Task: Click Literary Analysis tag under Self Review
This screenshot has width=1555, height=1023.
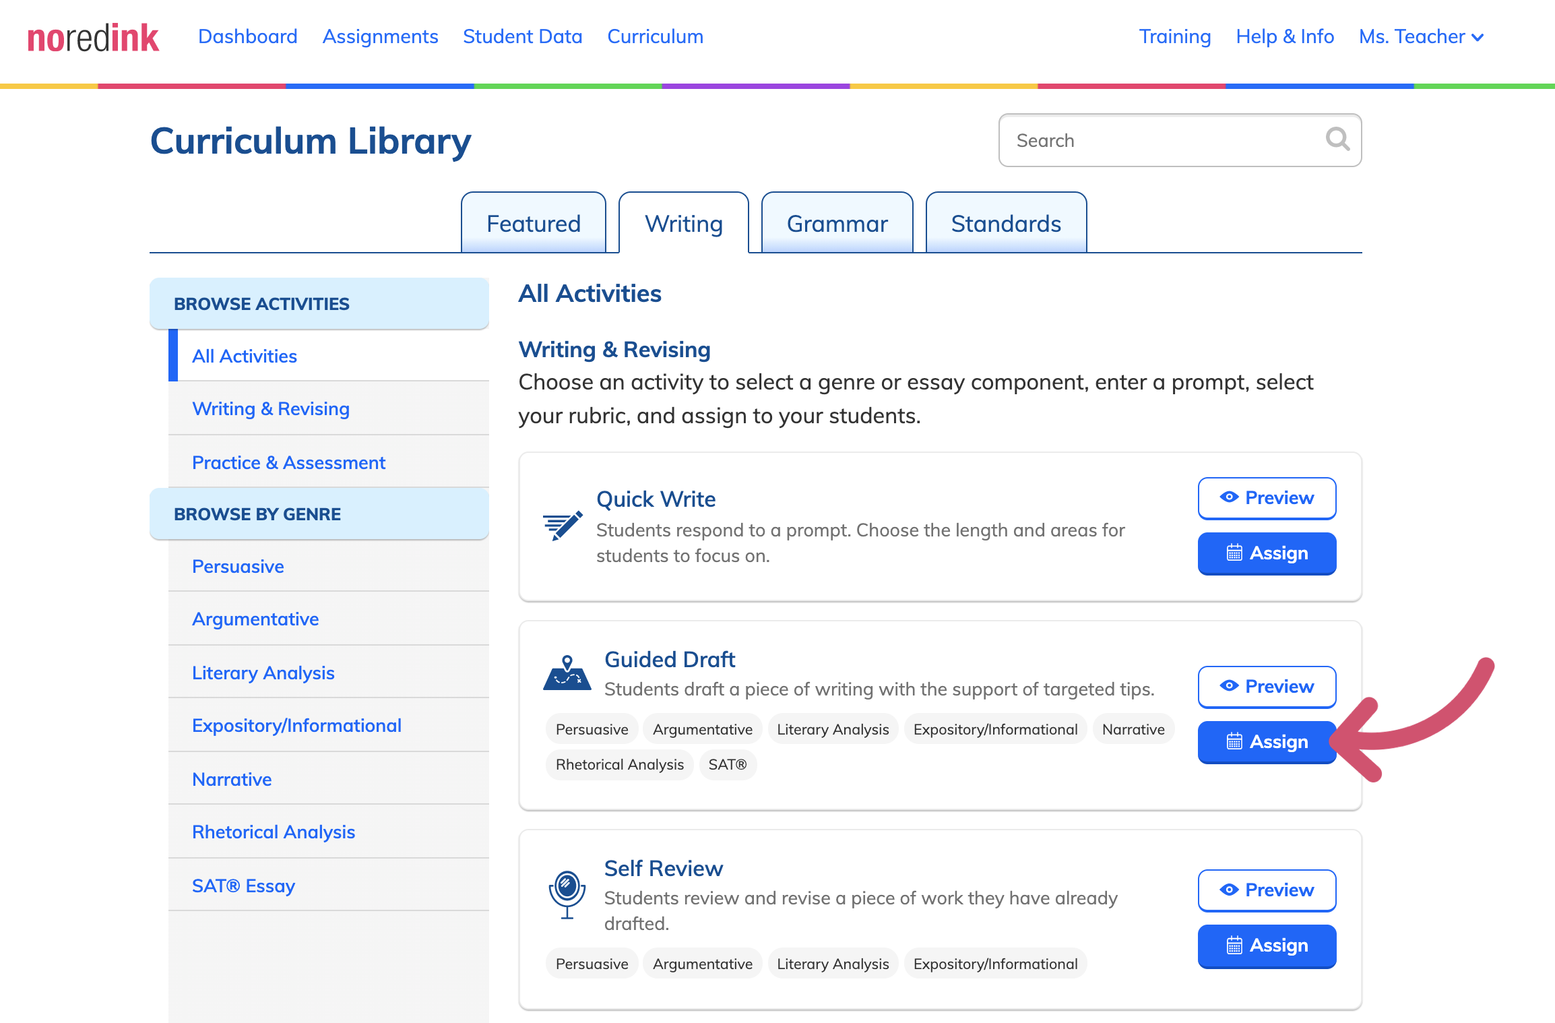Action: click(x=833, y=964)
